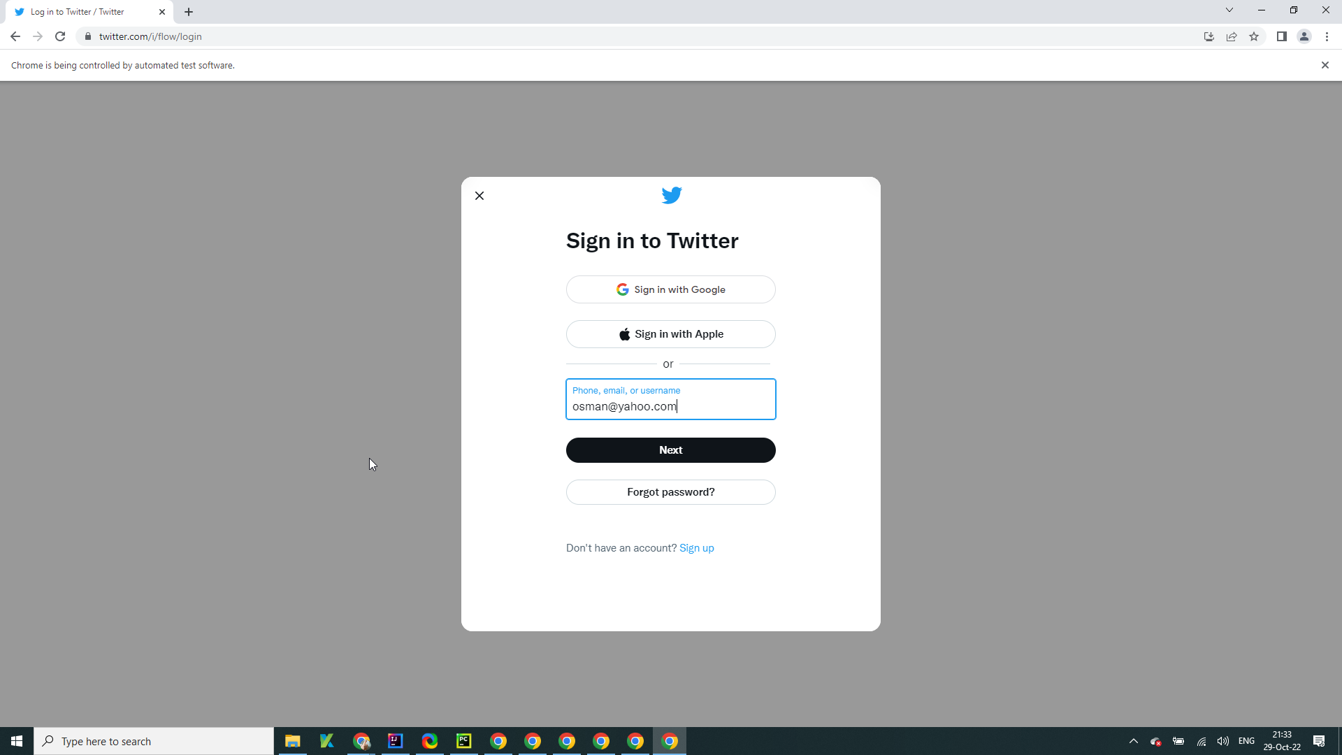Click the 'Sign in with Google' button
This screenshot has width=1342, height=755.
coord(671,289)
